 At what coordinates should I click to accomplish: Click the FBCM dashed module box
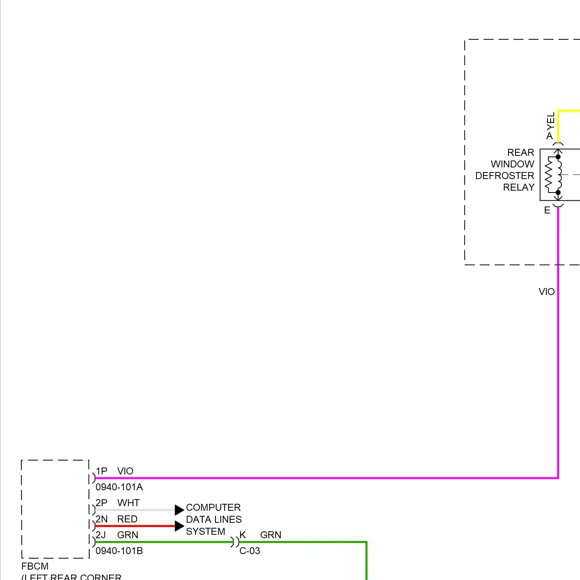point(55,509)
